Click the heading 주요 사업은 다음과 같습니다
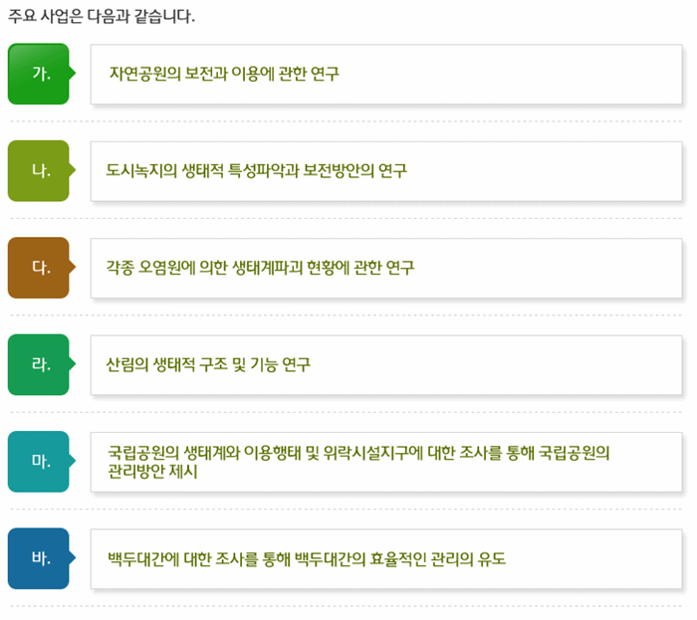The image size is (697, 620). 102,17
